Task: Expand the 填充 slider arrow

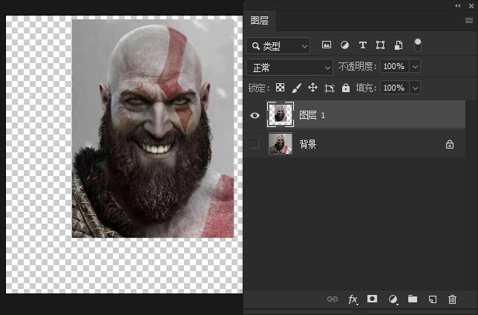Action: (415, 88)
